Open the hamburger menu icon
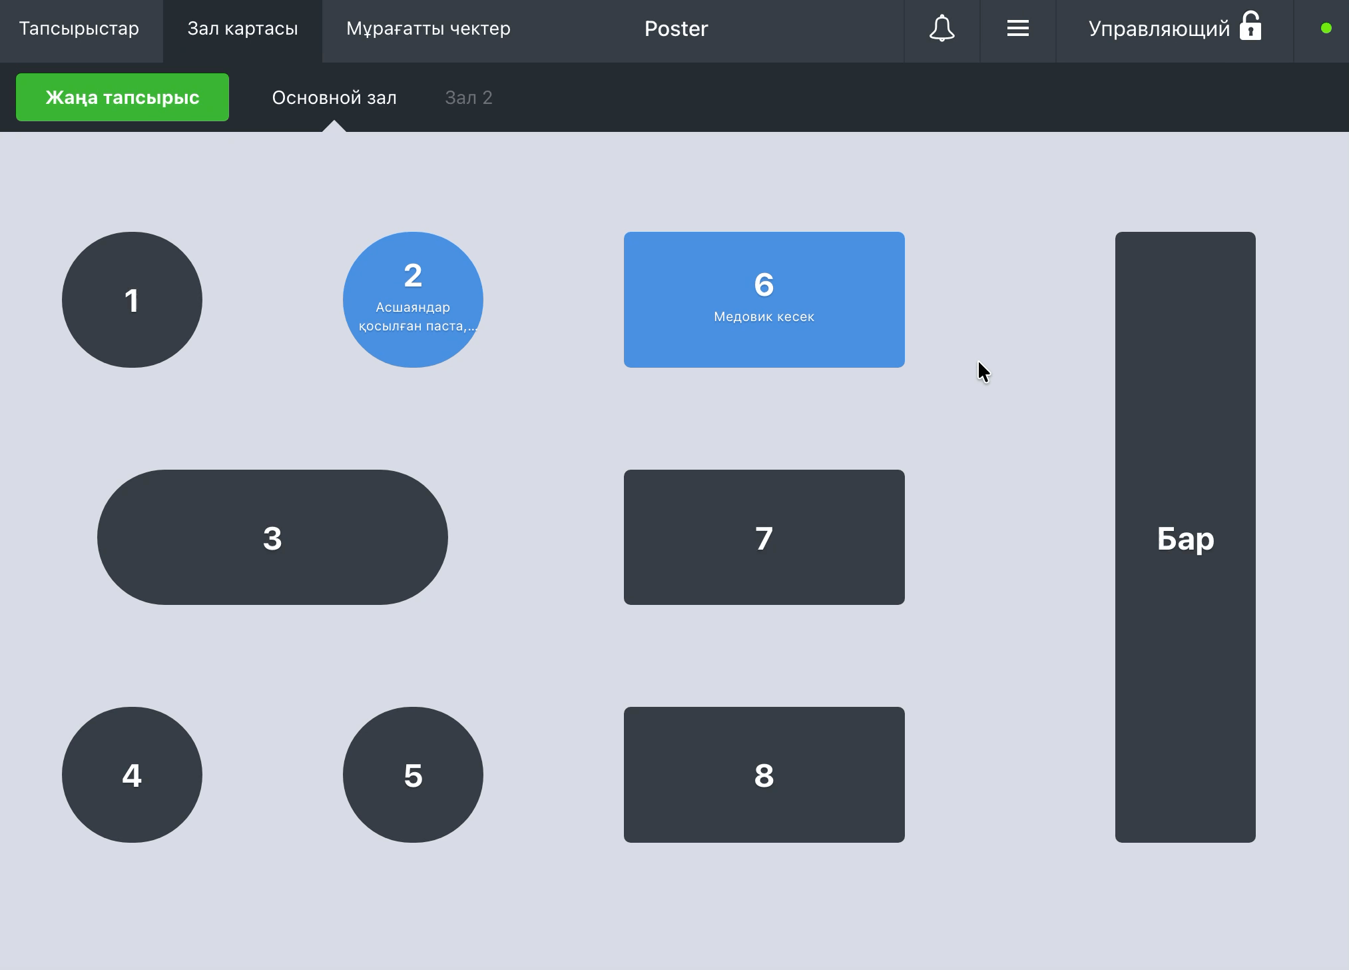 pos(1017,29)
